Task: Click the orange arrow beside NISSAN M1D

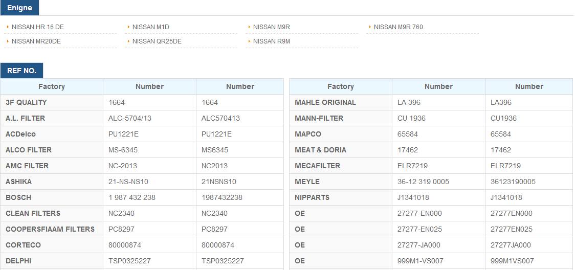Action: [x=129, y=27]
